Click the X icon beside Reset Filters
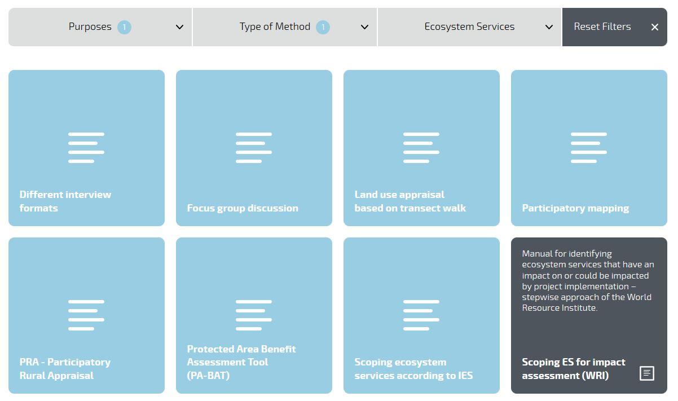The image size is (678, 401). tap(654, 27)
